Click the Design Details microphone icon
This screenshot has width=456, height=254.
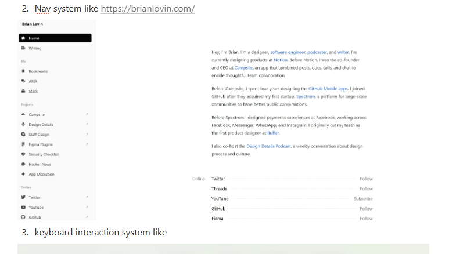23,124
